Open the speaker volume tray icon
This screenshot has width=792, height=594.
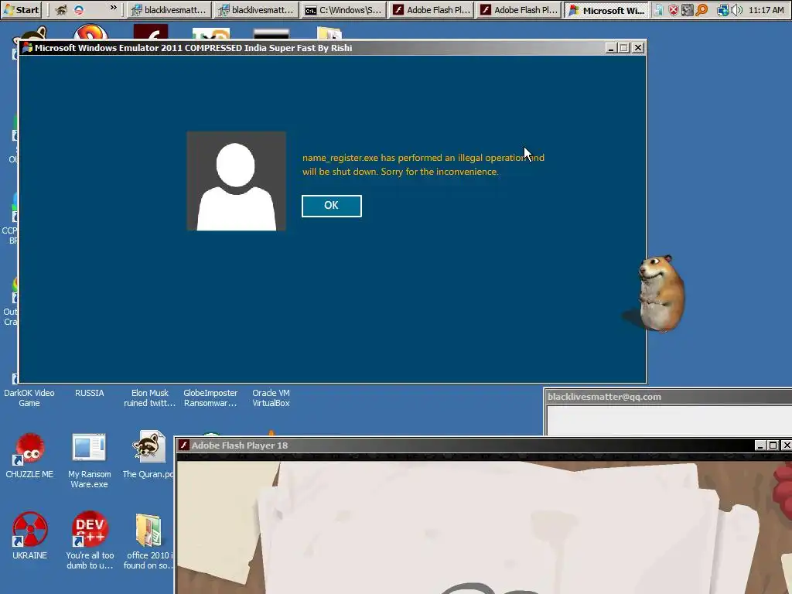click(x=736, y=10)
